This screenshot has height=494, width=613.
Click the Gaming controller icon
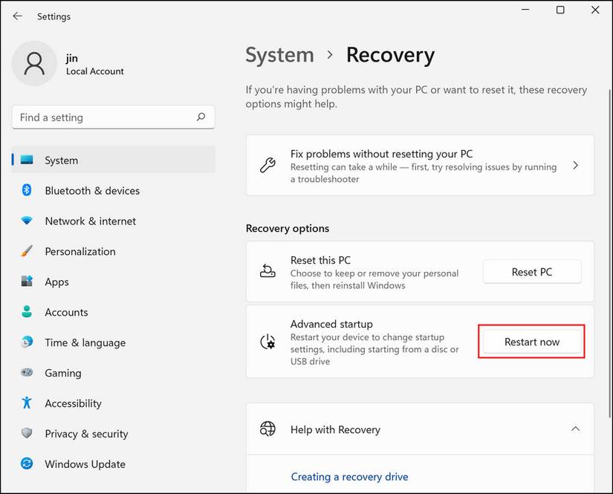coord(27,373)
